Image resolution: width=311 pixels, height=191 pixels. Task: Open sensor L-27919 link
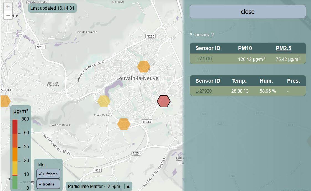[203, 59]
